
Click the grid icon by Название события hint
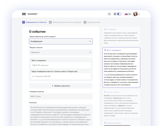coord(105,123)
